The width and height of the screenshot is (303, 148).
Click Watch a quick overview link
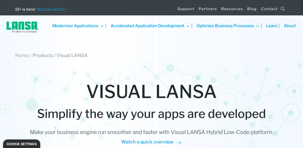[x=147, y=142]
